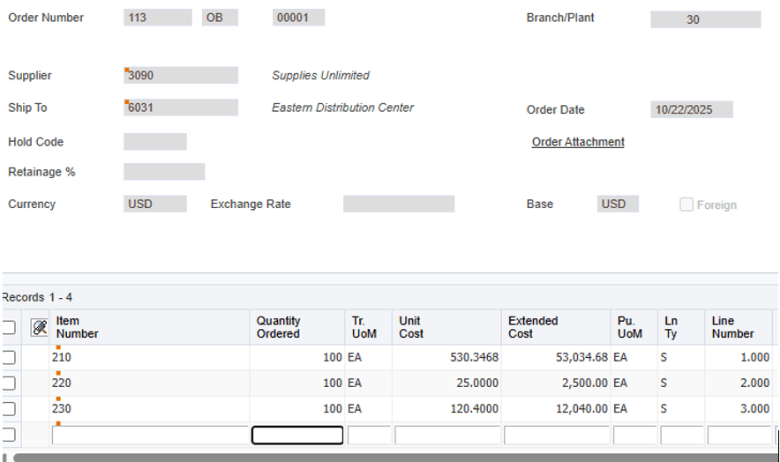Click unit cost 530.3468 cell
The image size is (780, 462).
446,358
